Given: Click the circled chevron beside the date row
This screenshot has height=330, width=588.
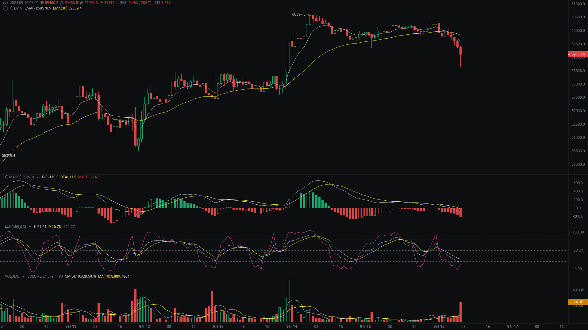Looking at the screenshot, I should tap(5, 3).
